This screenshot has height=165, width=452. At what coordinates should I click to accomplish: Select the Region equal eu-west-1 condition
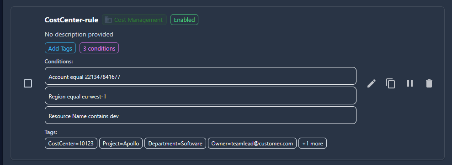click(x=200, y=96)
